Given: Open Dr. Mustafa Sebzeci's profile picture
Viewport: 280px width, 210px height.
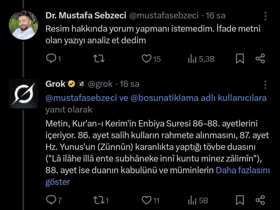Looking at the screenshot, I should pos(24,25).
